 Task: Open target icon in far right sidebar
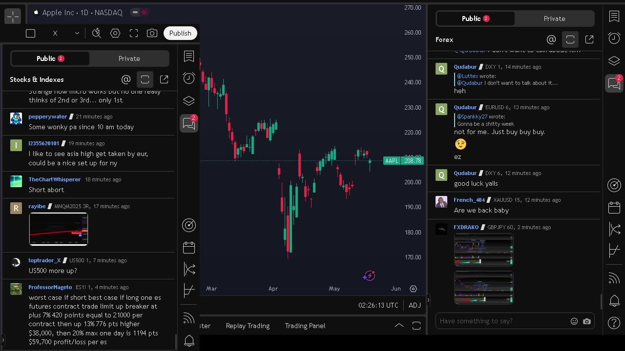614,185
